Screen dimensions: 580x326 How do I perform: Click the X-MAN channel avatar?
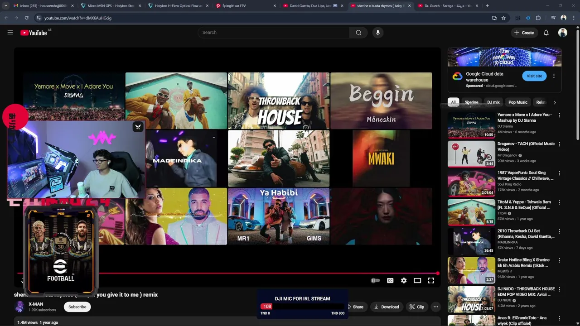19,307
